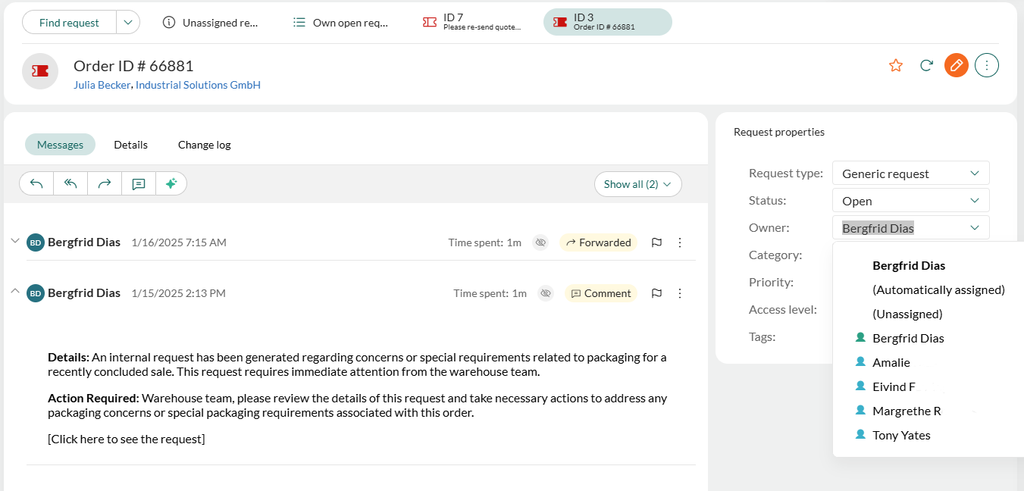Click the Show all (2) button
Screen dimensions: 1024x491
(638, 184)
